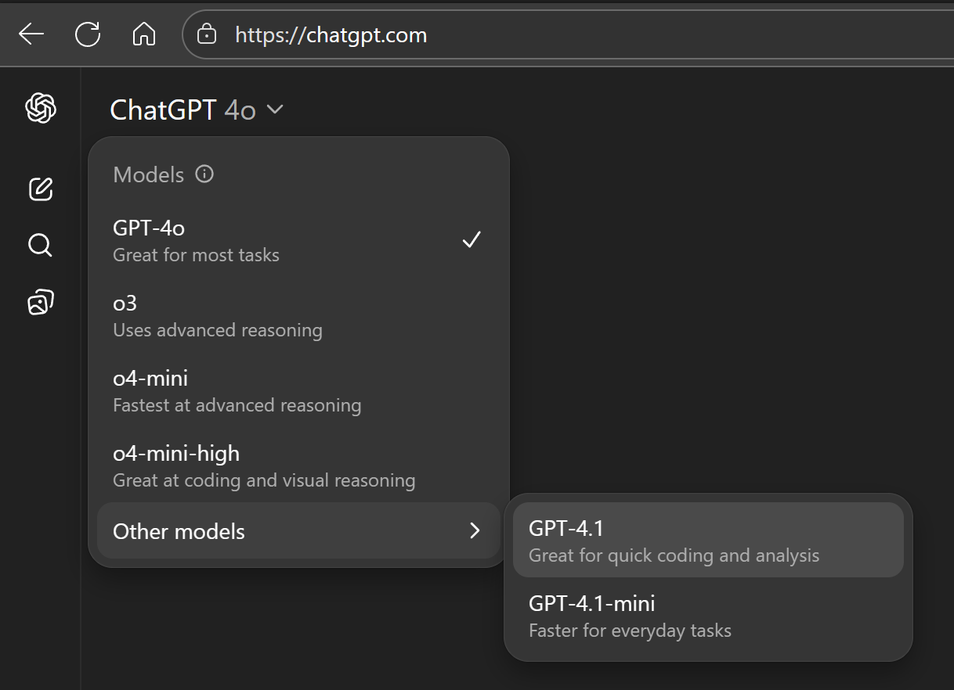Screen dimensions: 954x690
Task: Choose the o3 advanced reasoning model
Action: point(298,315)
